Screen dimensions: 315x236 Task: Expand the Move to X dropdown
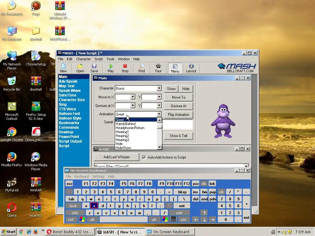[x=133, y=97]
